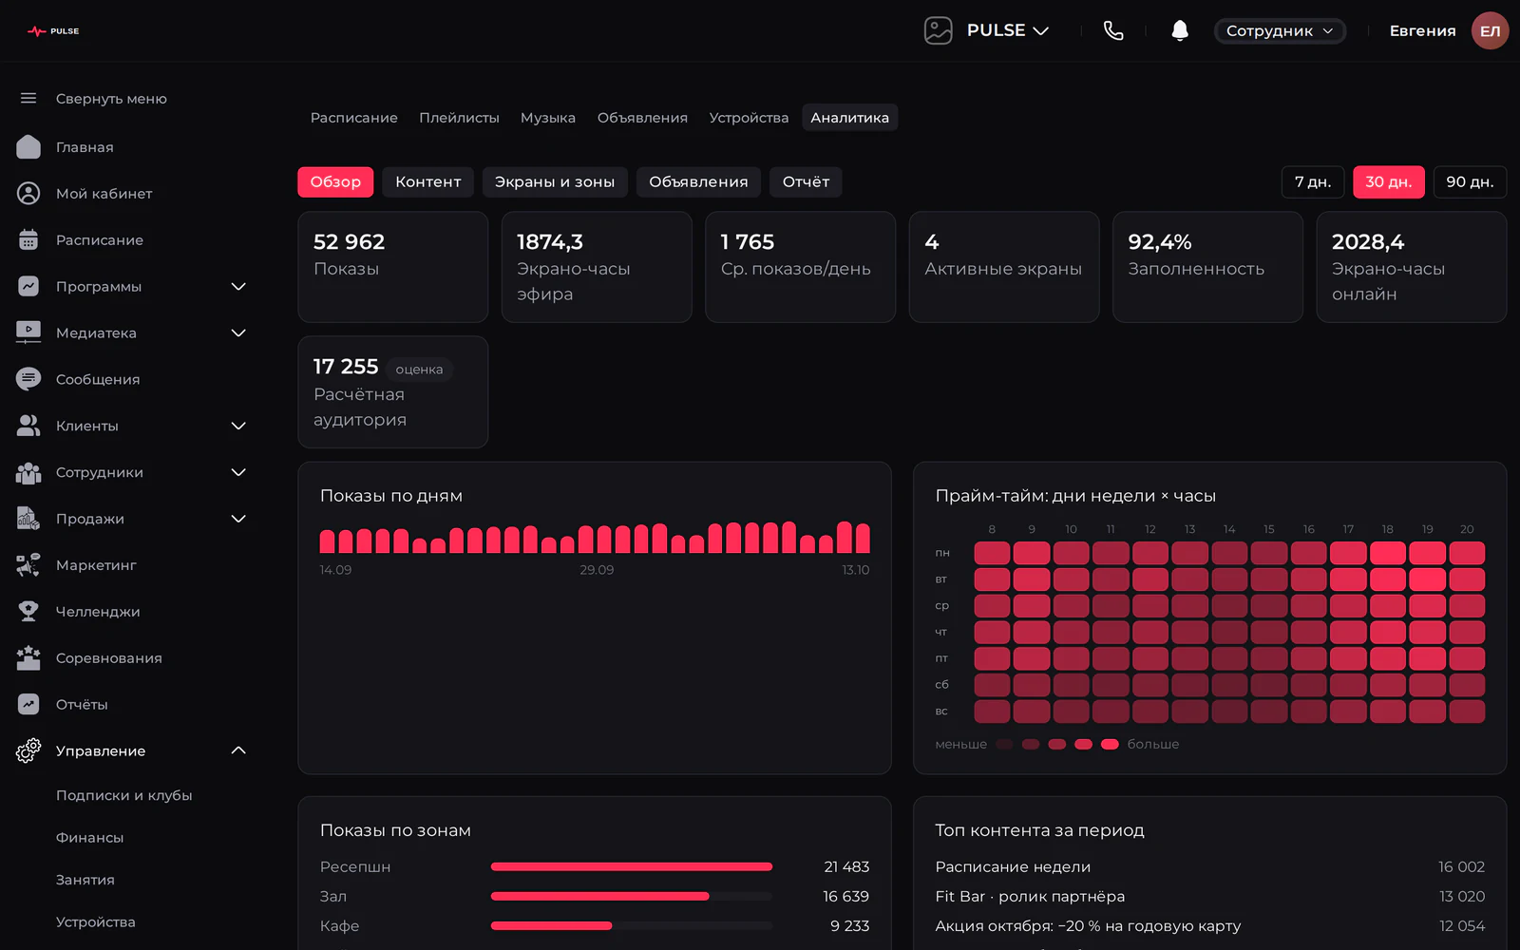Select the 30 дн. period
Screen dimensions: 1520x950
click(x=1388, y=181)
